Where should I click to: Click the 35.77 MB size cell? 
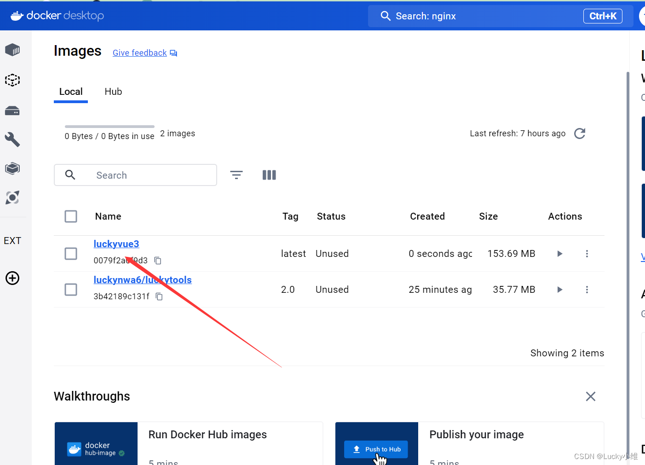click(514, 290)
